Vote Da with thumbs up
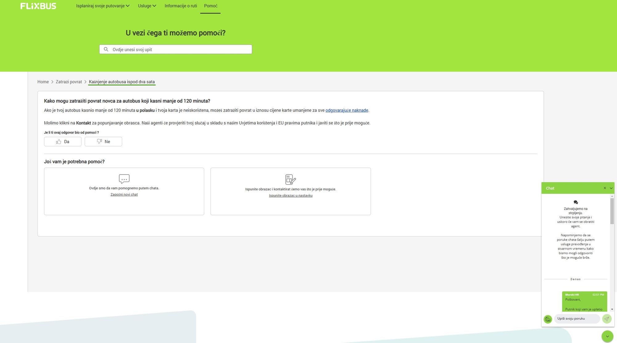This screenshot has width=617, height=343. (63, 142)
